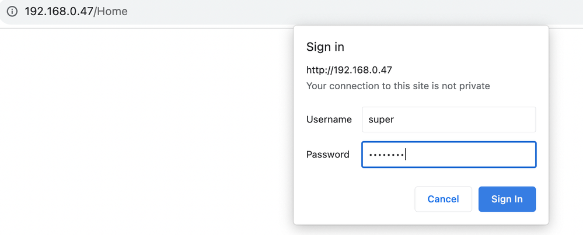Image resolution: width=583 pixels, height=235 pixels.
Task: Focus the Username input field
Action: point(448,120)
